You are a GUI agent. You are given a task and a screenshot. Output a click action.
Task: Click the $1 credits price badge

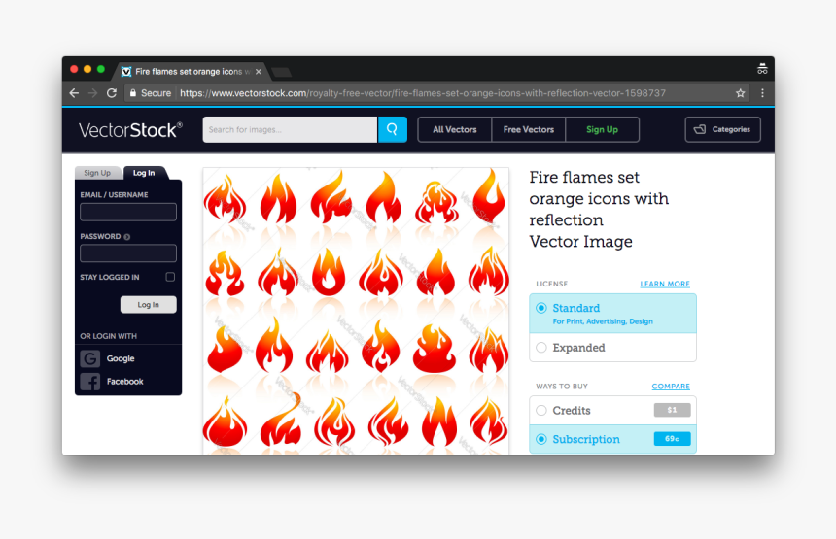click(x=673, y=410)
